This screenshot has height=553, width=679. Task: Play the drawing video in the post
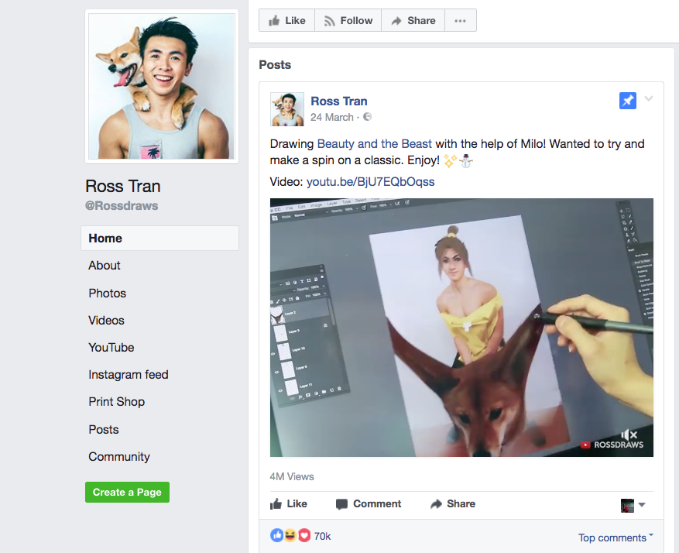click(461, 328)
